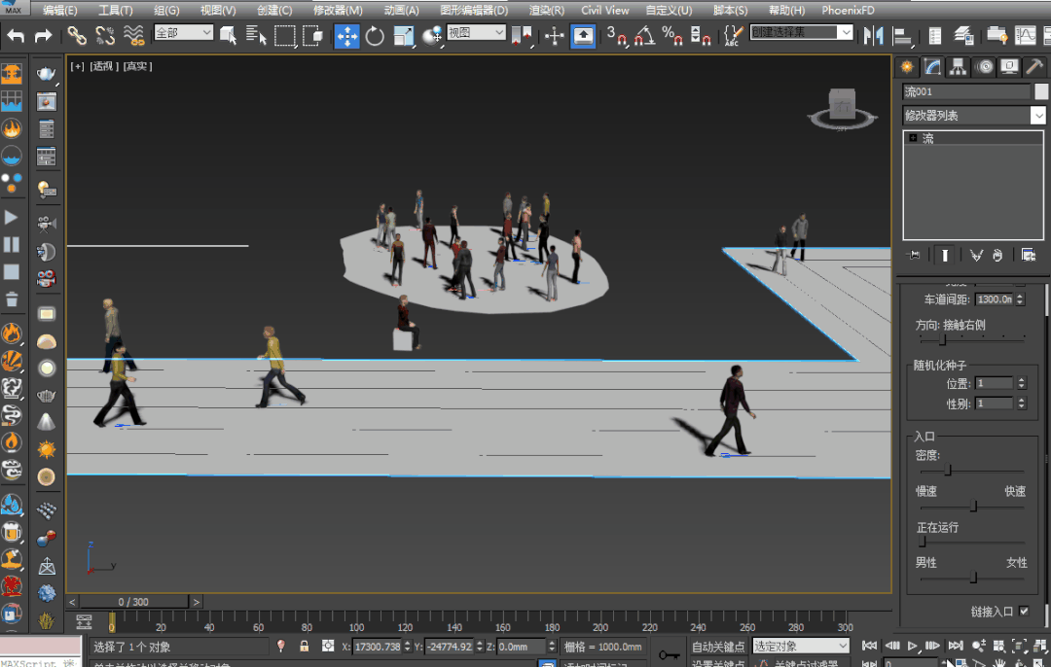Image resolution: width=1051 pixels, height=667 pixels.
Task: Expand the 流 modifier stack entry
Action: pos(913,139)
